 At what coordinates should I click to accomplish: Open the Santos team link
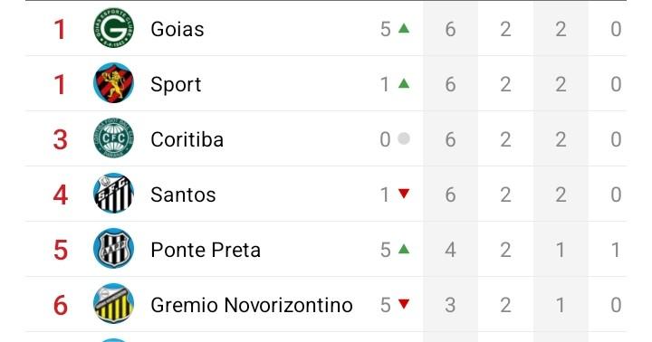pos(183,195)
